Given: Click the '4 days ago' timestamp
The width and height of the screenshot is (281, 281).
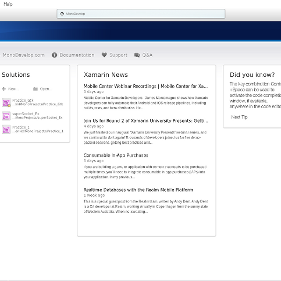Looking at the screenshot, I should [94, 126].
